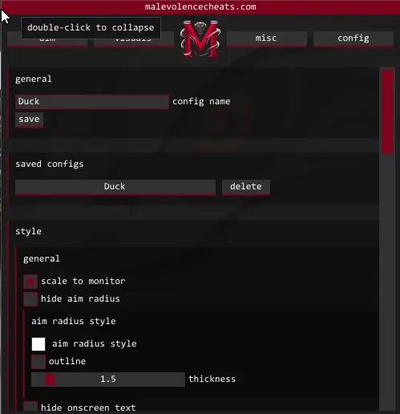
Task: Click the red M logo emblem
Action: (x=200, y=39)
